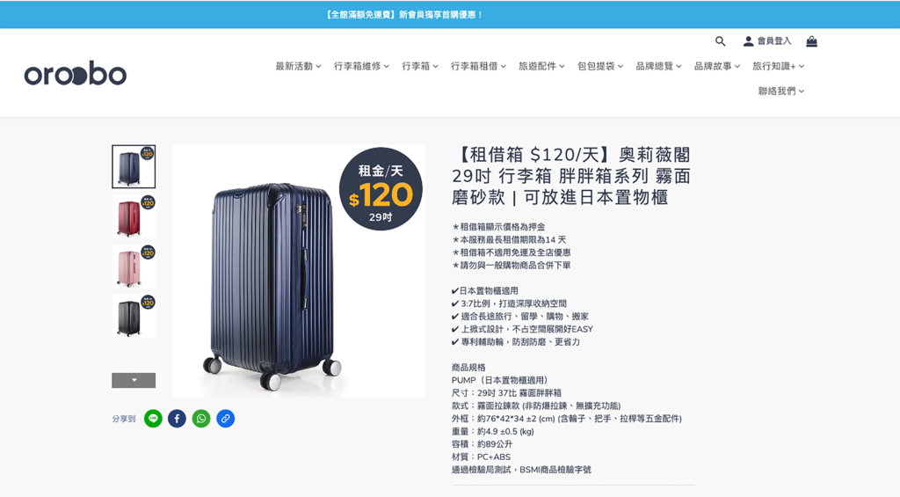Open the 品牌故事 menu item
Screen dimensions: 900x497
(x=717, y=66)
